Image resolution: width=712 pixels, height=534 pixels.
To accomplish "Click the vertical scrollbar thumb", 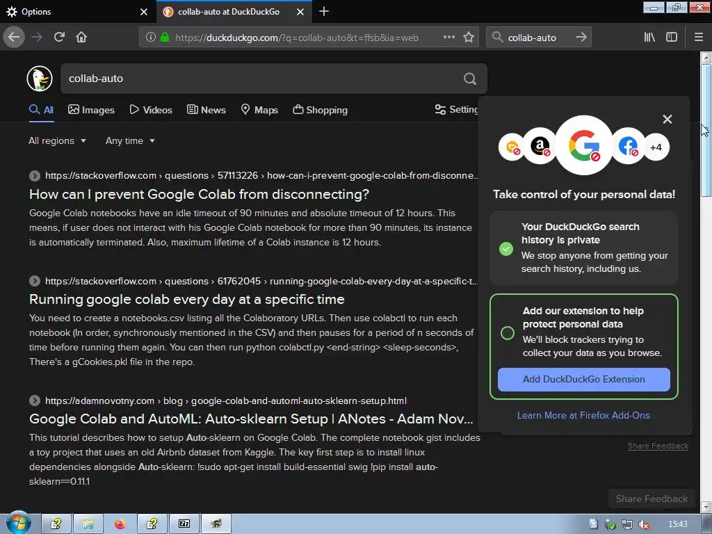I will [x=706, y=129].
